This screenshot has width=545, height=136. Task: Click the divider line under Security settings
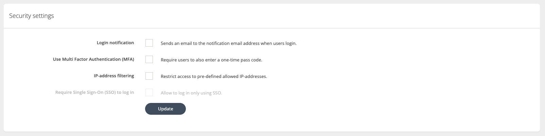tap(272, 28)
